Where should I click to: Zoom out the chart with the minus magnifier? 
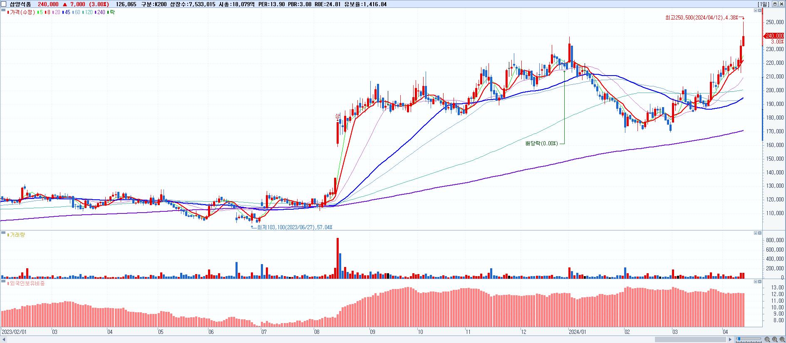767,339
